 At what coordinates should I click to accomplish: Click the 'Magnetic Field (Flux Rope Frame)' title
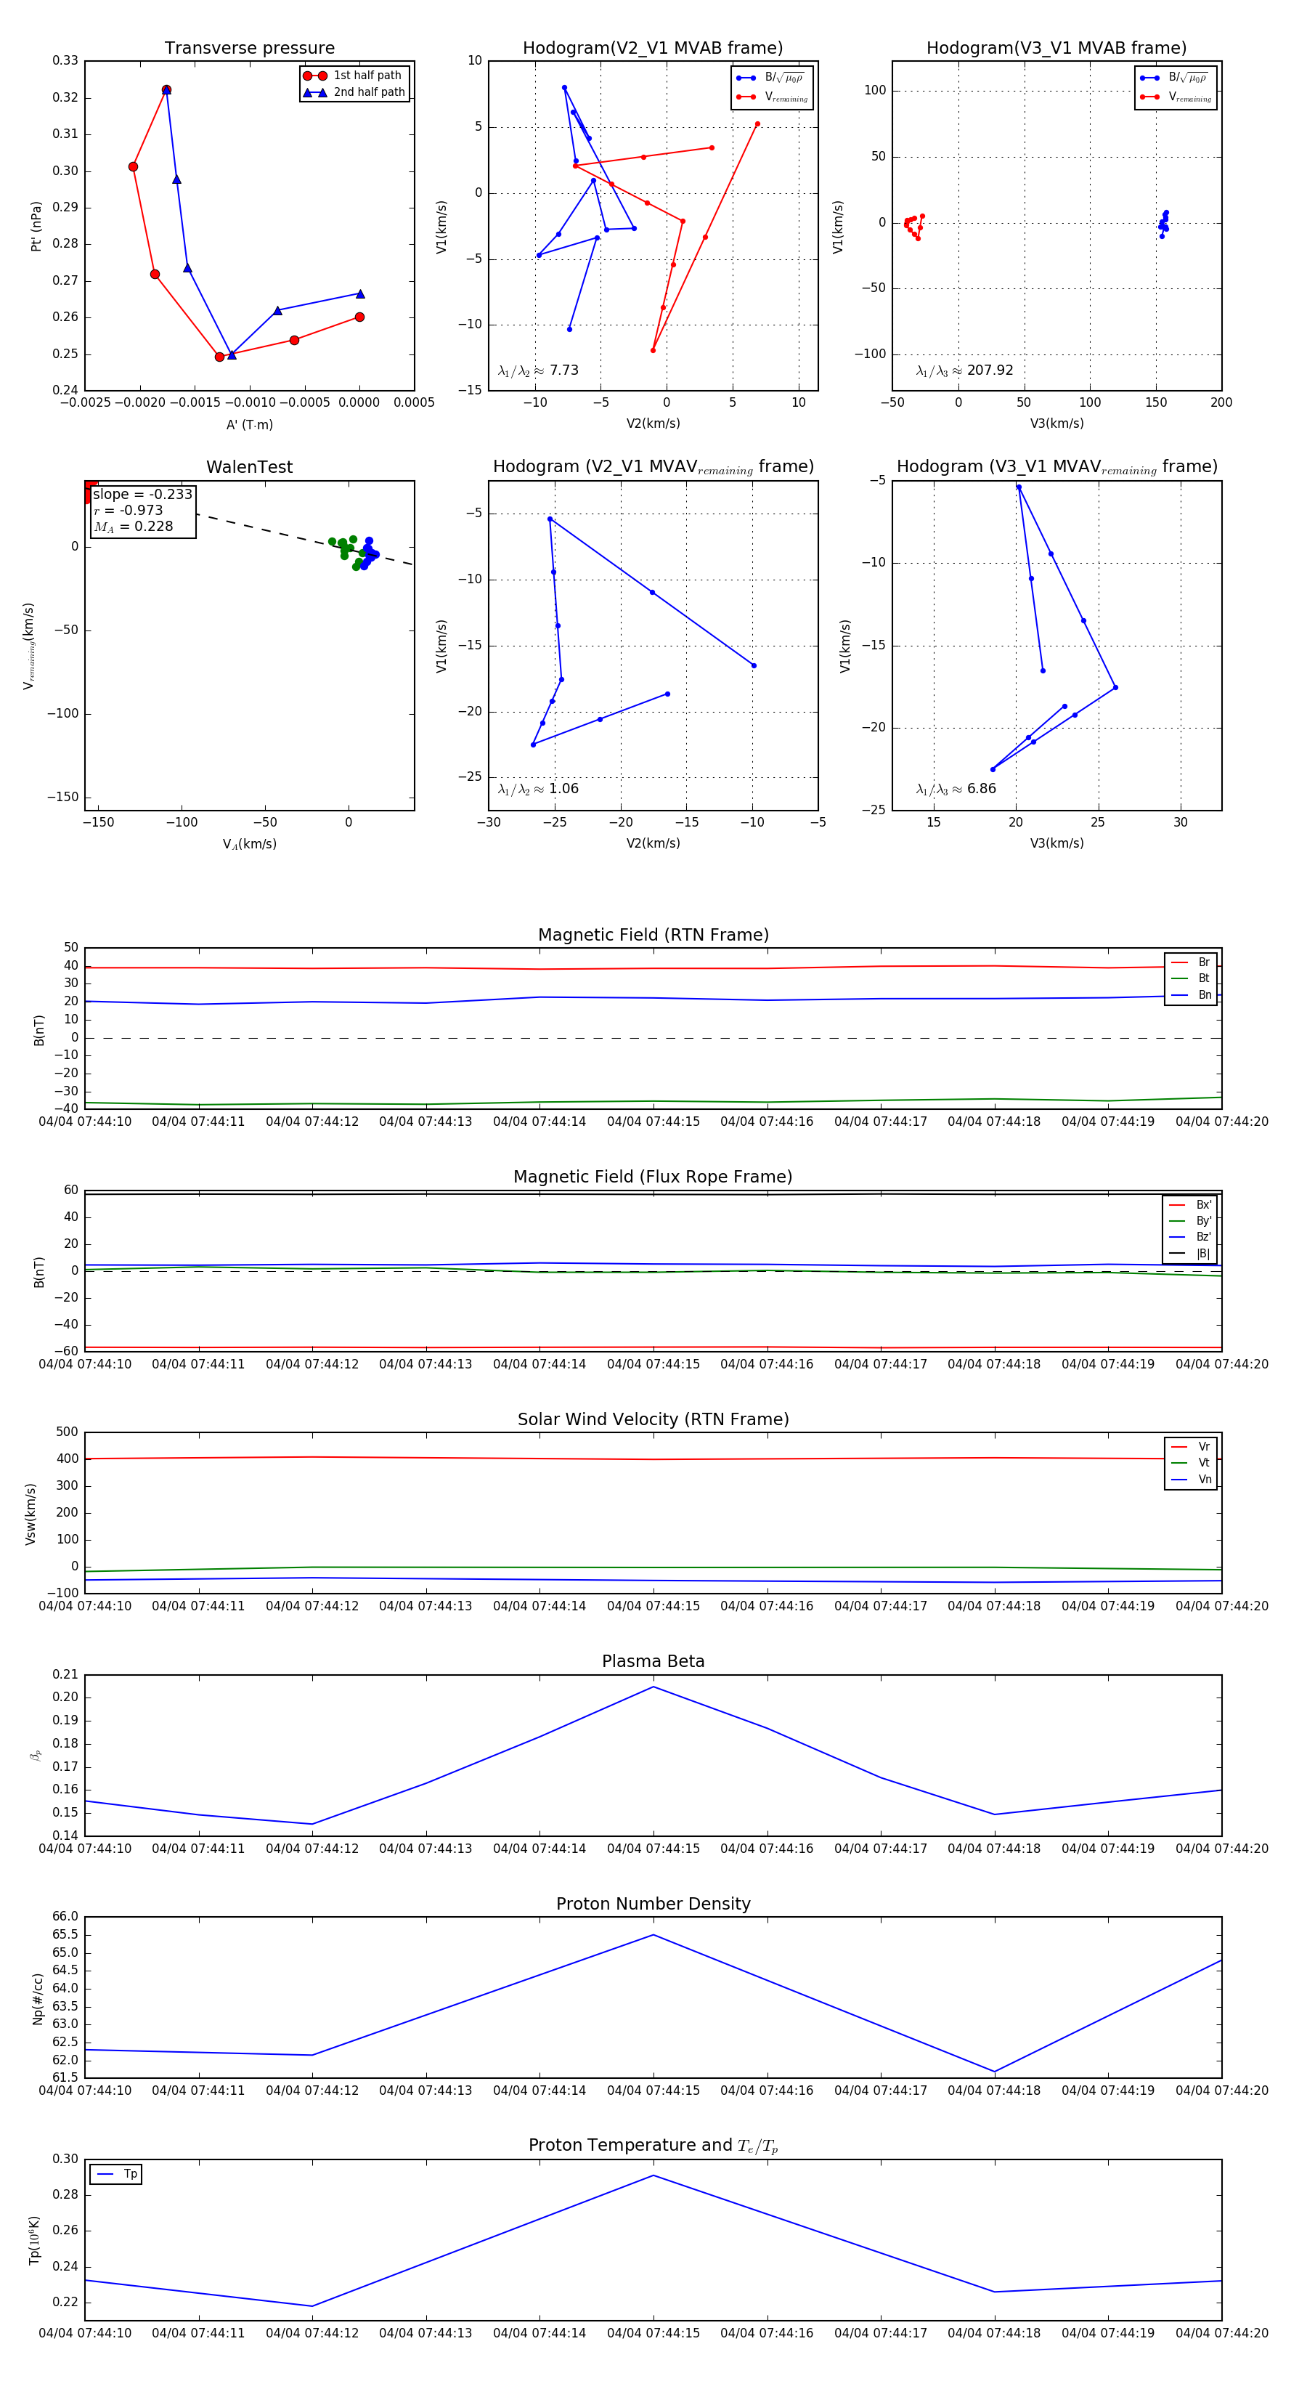tap(653, 1177)
